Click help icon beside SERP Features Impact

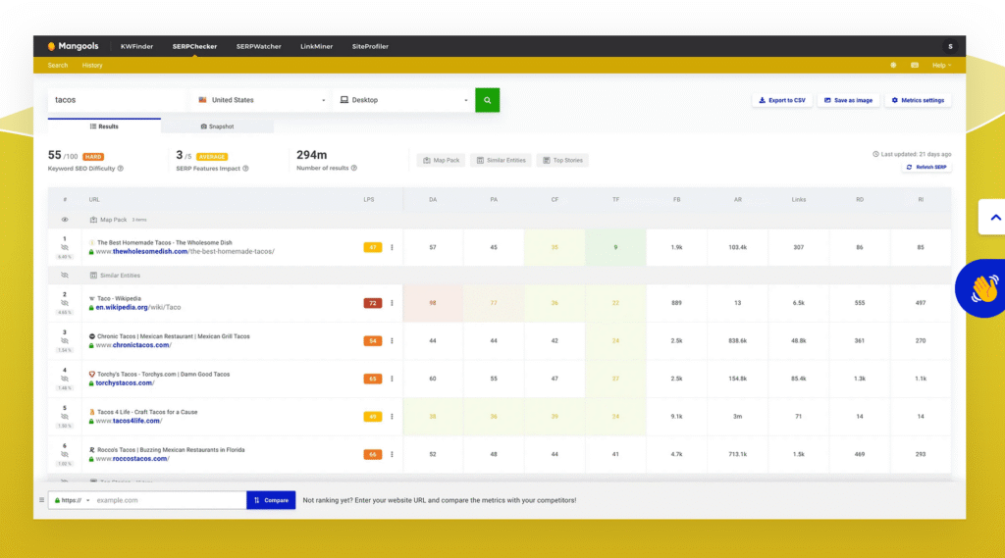pyautogui.click(x=245, y=169)
